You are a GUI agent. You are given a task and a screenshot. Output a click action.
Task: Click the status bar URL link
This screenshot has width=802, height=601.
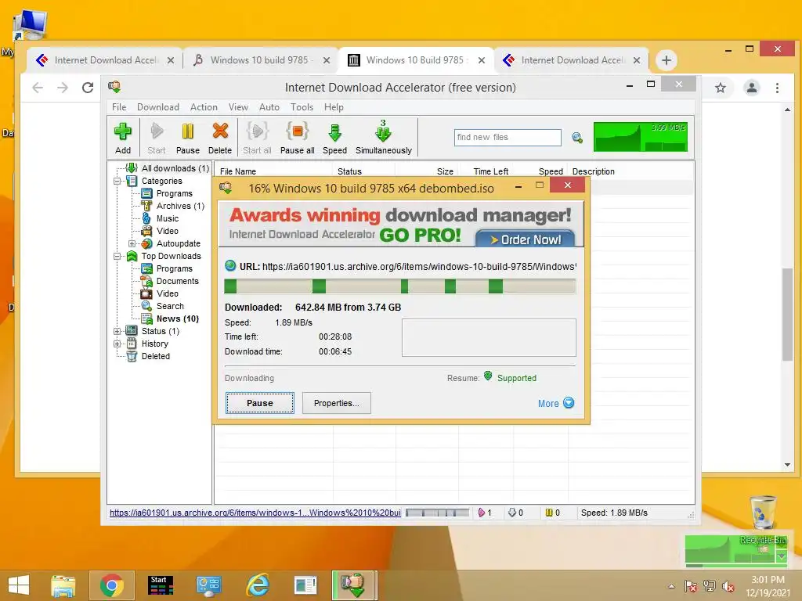click(x=255, y=513)
